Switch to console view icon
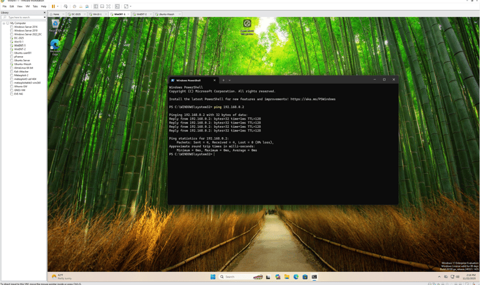The width and height of the screenshot is (480, 285). click(x=117, y=6)
